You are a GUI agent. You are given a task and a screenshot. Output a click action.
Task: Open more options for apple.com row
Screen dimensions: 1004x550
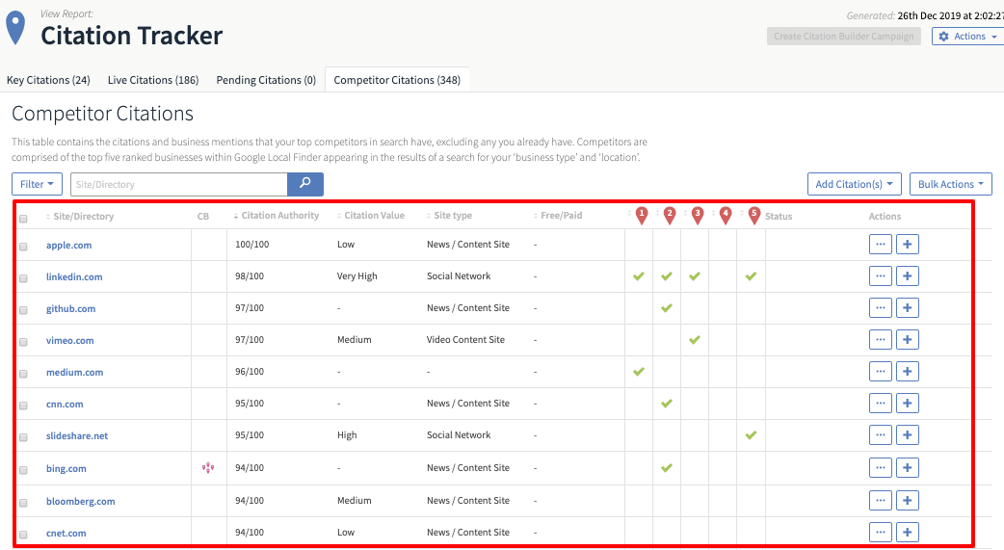click(881, 244)
